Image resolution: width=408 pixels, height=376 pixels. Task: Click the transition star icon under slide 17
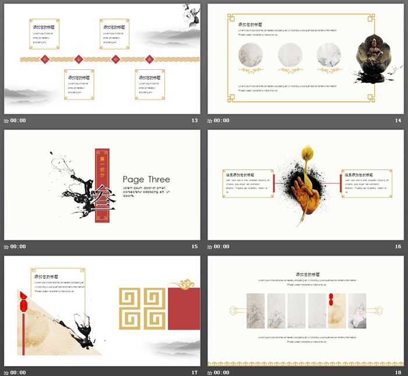point(6,373)
